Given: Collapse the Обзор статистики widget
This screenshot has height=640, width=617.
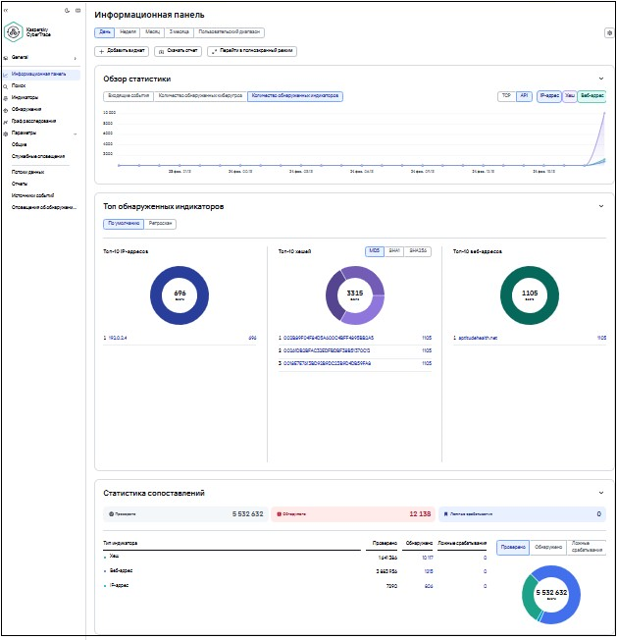Looking at the screenshot, I should 601,79.
